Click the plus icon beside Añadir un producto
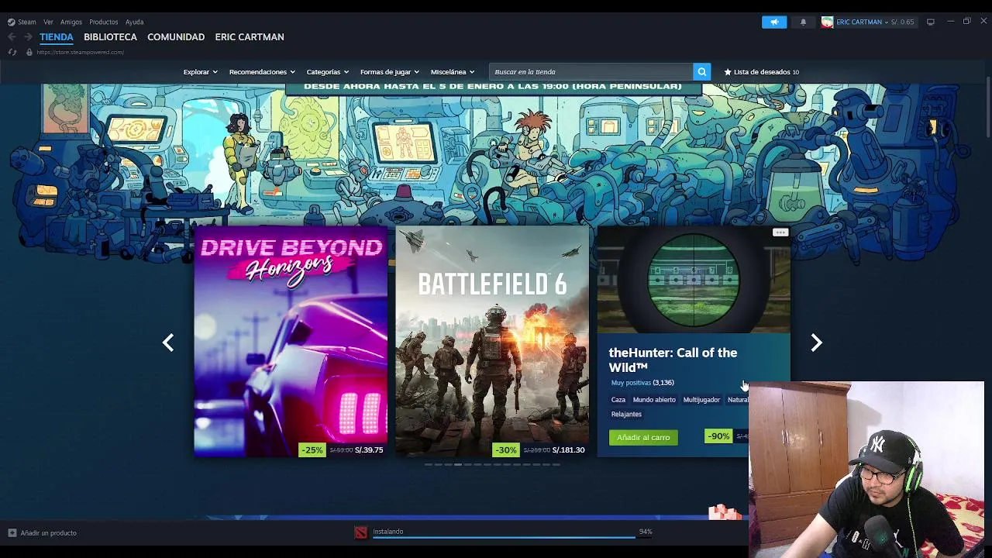This screenshot has width=992, height=558. (x=12, y=533)
